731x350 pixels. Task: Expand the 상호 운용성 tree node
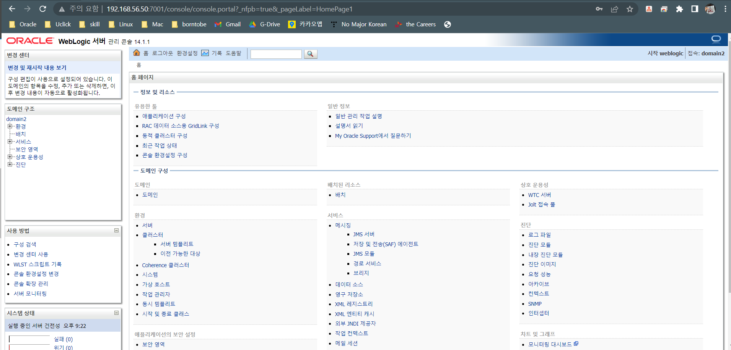(x=10, y=156)
